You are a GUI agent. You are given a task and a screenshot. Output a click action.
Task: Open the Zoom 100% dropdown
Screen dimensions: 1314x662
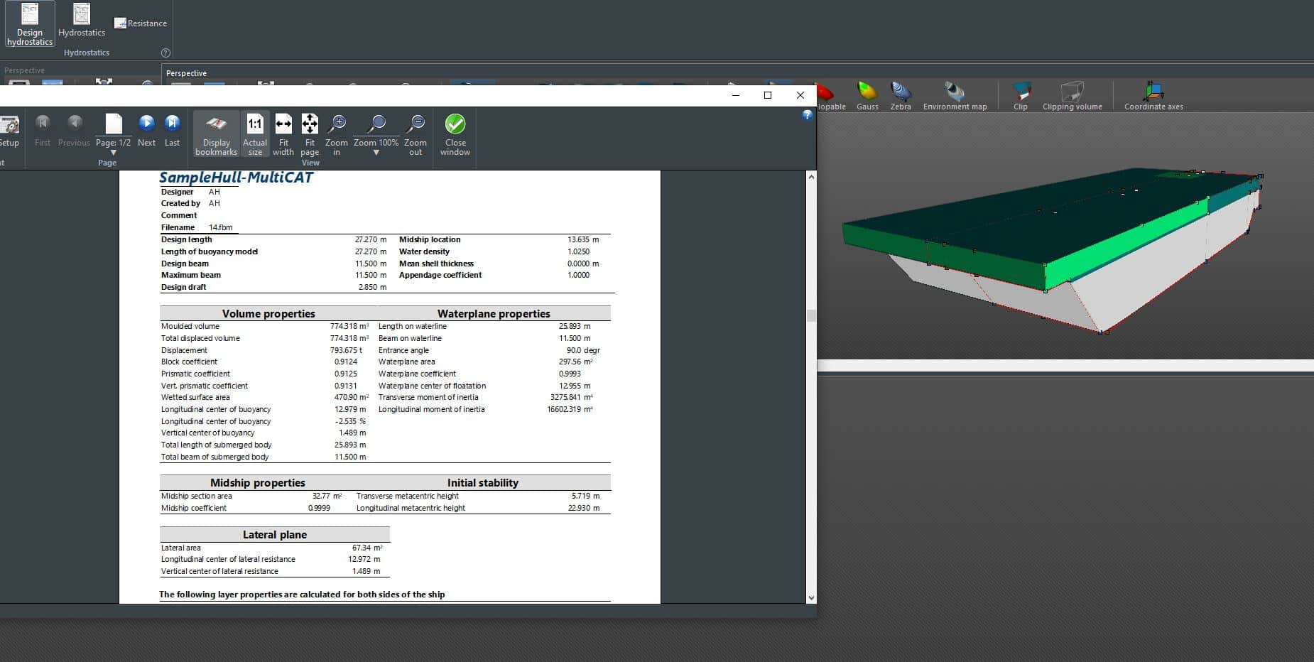[x=376, y=153]
